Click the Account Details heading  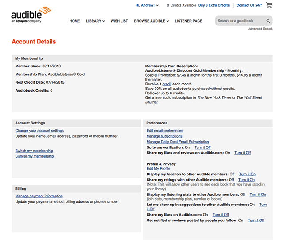[x=34, y=42]
